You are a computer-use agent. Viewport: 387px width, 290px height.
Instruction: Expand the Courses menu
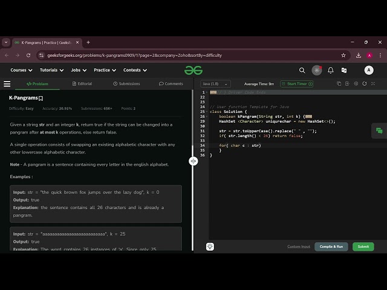click(x=22, y=70)
